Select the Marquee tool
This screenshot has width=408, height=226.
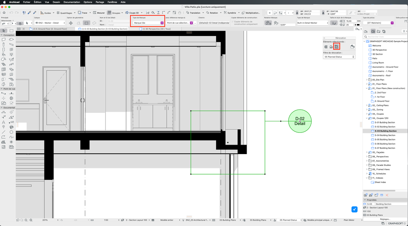(x=11, y=31)
